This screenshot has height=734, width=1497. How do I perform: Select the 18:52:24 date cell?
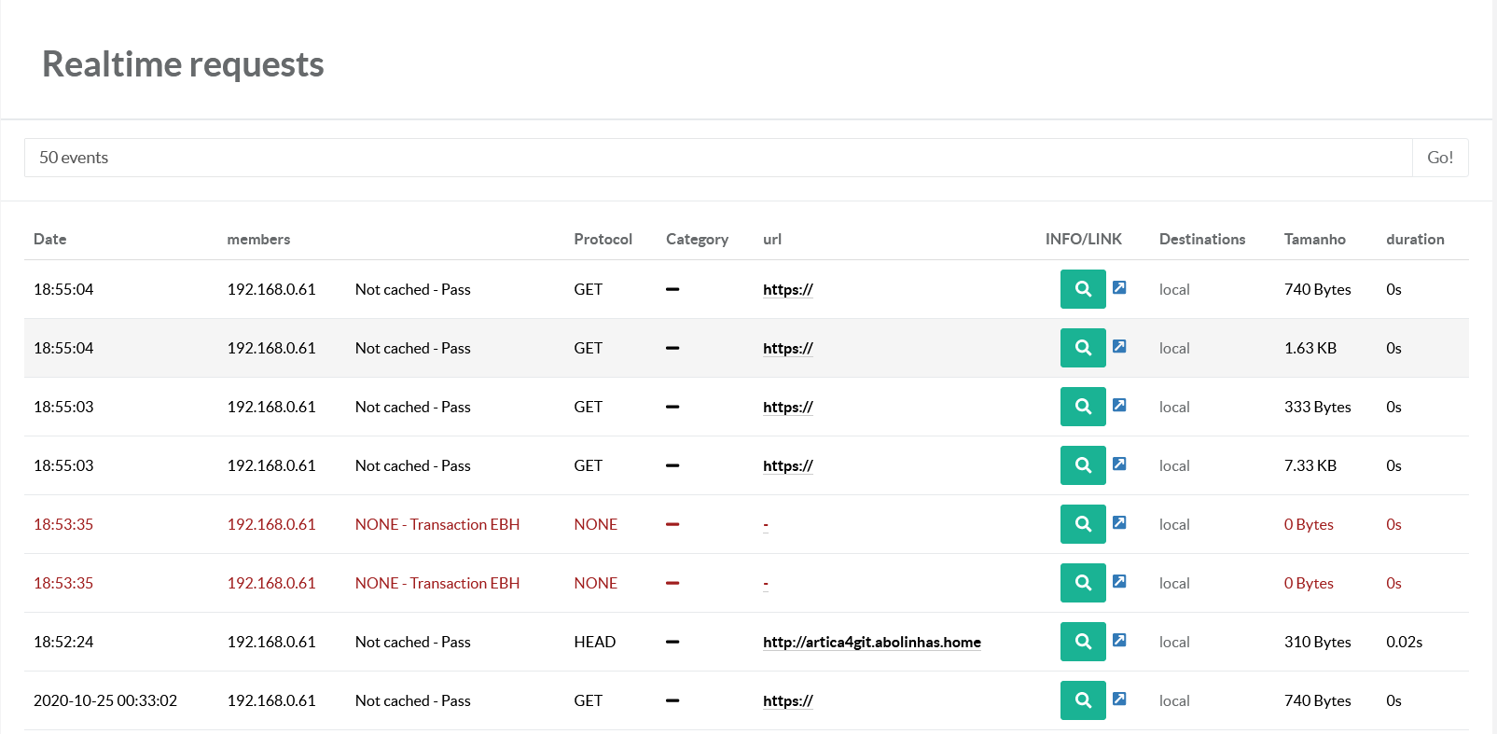point(63,642)
